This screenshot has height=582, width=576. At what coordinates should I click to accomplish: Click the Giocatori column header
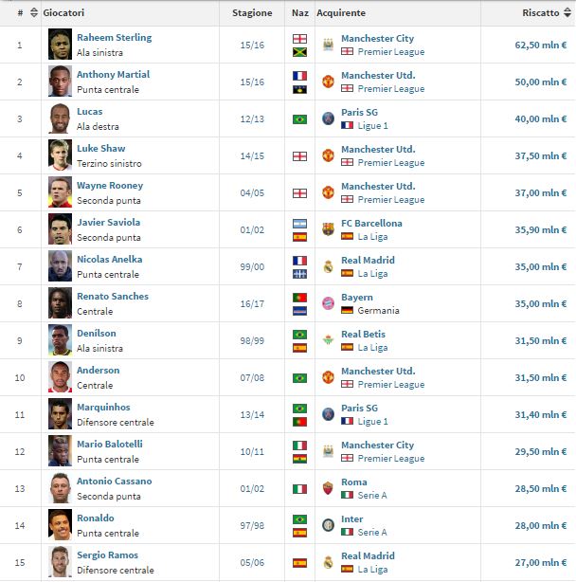[x=65, y=13]
